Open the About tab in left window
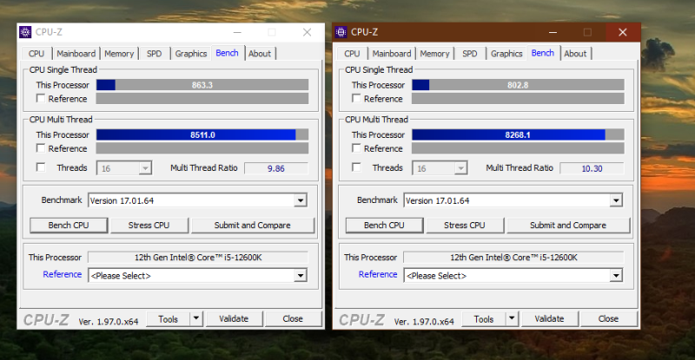The width and height of the screenshot is (695, 360). point(260,54)
